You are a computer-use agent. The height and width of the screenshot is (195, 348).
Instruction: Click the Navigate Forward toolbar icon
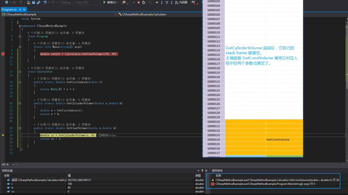pyautogui.click(x=14, y=2)
